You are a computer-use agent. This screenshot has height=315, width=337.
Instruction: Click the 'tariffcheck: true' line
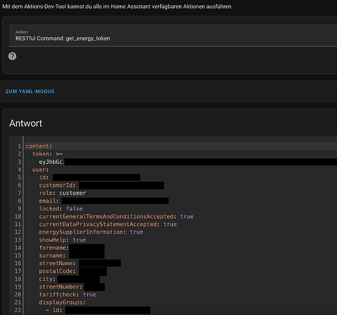click(68, 295)
